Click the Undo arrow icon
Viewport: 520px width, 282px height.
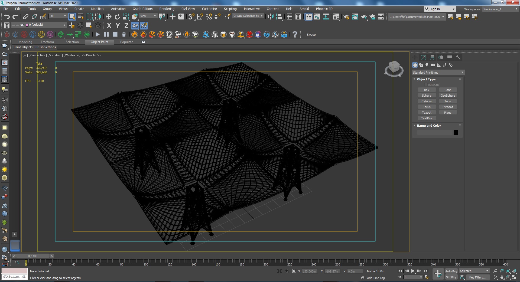pos(7,17)
